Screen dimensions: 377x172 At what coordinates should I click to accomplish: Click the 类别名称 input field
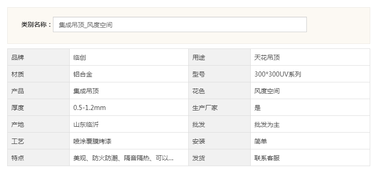pos(180,24)
